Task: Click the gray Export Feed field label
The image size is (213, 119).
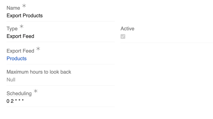Action: click(20, 51)
